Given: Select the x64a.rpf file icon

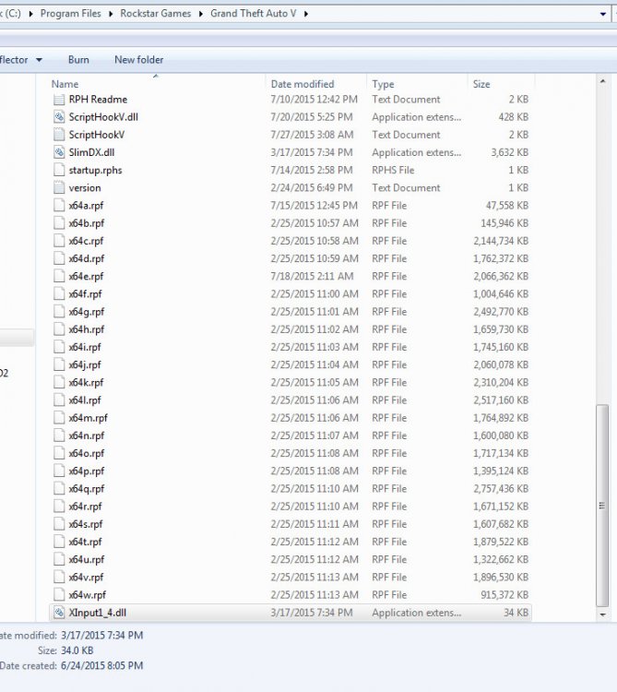Looking at the screenshot, I should pyautogui.click(x=59, y=205).
